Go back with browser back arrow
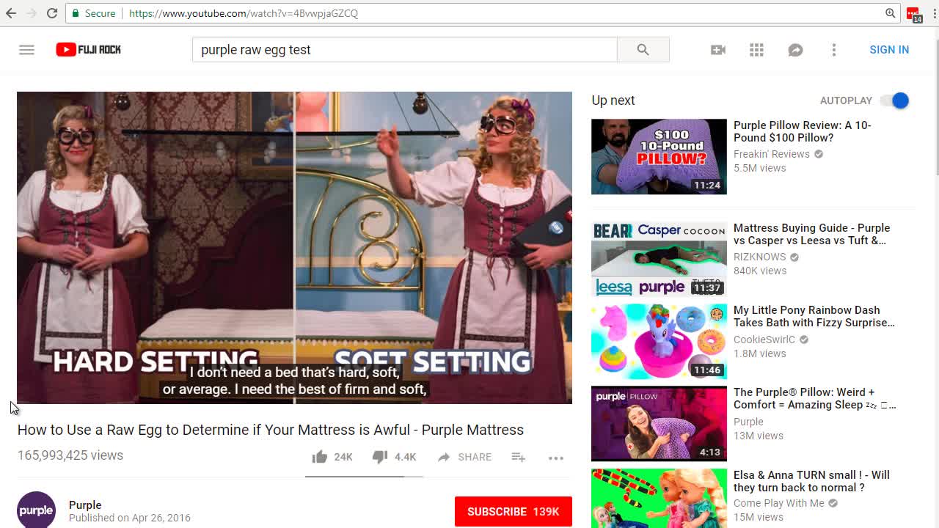The height and width of the screenshot is (528, 939). [11, 13]
